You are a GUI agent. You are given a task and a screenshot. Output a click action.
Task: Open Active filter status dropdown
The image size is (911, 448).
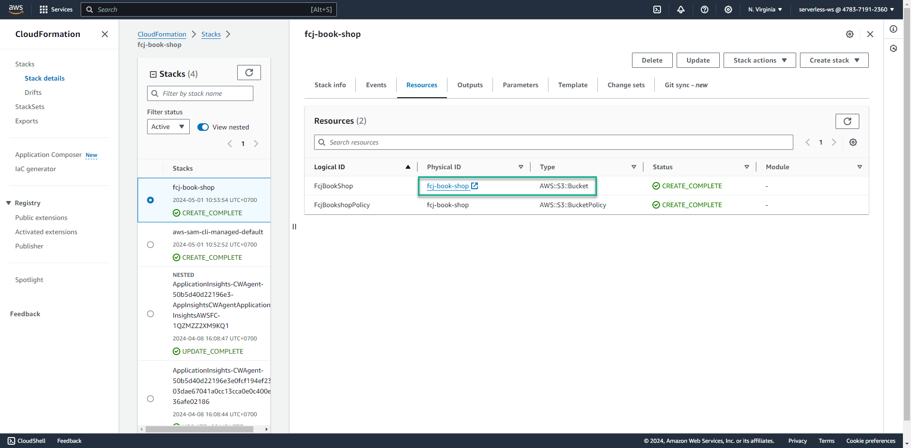pos(168,127)
